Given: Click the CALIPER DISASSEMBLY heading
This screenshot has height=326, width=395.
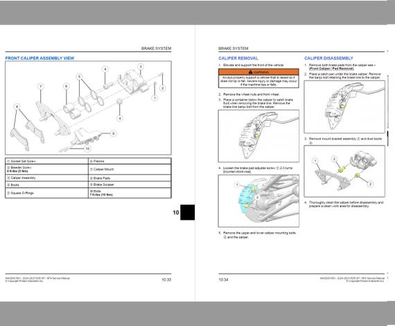Looking at the screenshot, I should point(328,58).
